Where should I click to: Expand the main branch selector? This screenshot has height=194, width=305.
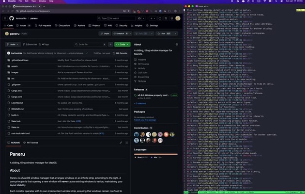[13, 45]
